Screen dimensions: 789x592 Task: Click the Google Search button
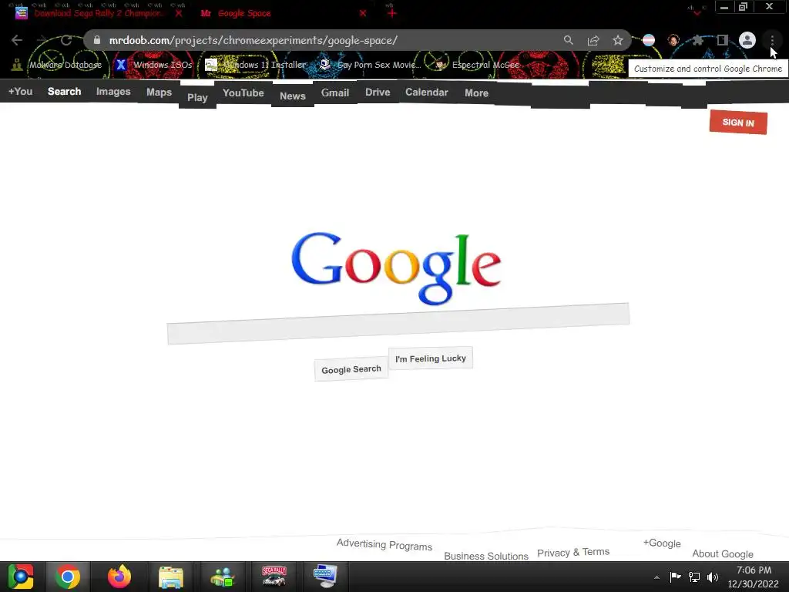351,369
